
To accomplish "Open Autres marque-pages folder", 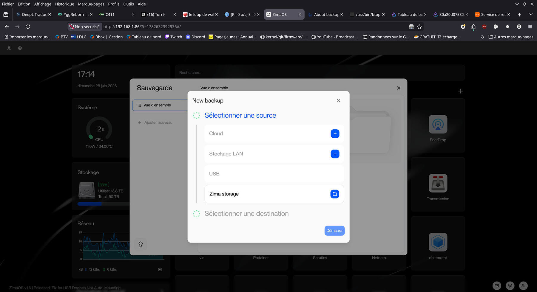I will pyautogui.click(x=511, y=37).
